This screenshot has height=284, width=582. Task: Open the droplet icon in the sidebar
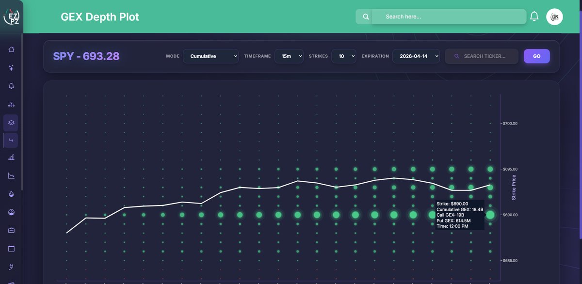11,193
